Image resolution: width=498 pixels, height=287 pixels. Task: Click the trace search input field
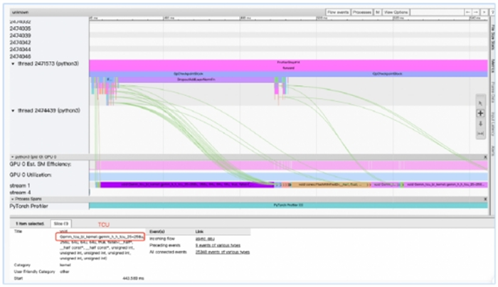click(x=437, y=12)
